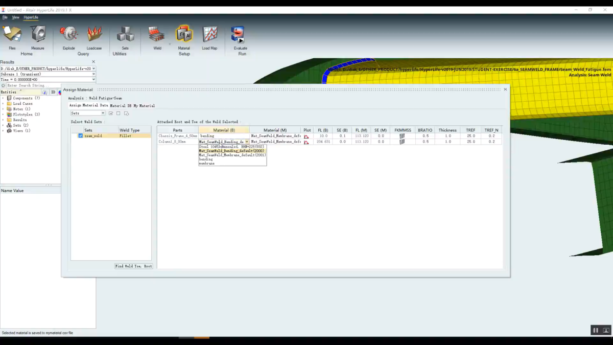Toggle the seam_weld set checkbox
Viewport: 613px width, 345px height.
point(81,136)
